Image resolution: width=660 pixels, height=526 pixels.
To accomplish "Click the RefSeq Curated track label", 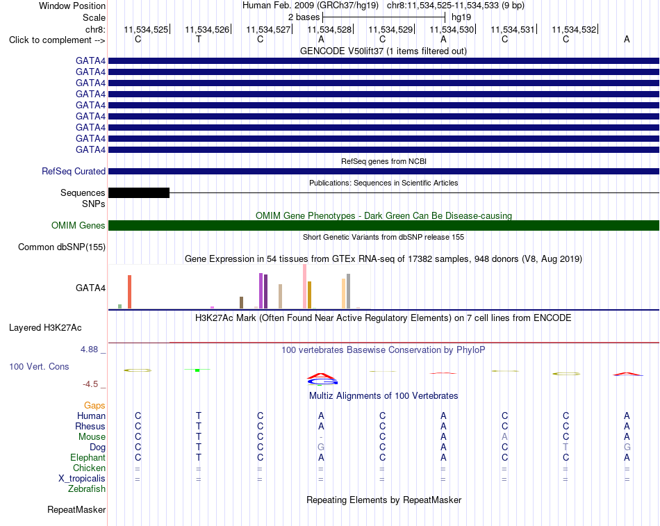I will click(73, 172).
